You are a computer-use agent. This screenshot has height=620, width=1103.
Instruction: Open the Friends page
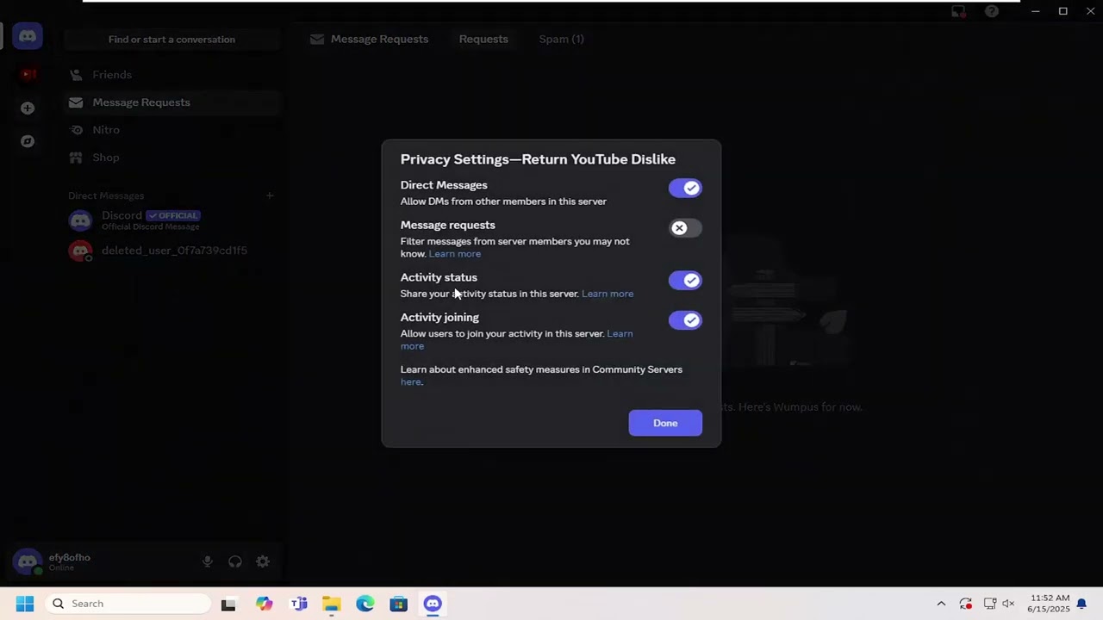(172, 75)
